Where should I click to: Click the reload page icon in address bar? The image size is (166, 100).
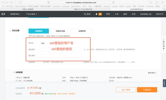point(113,3)
